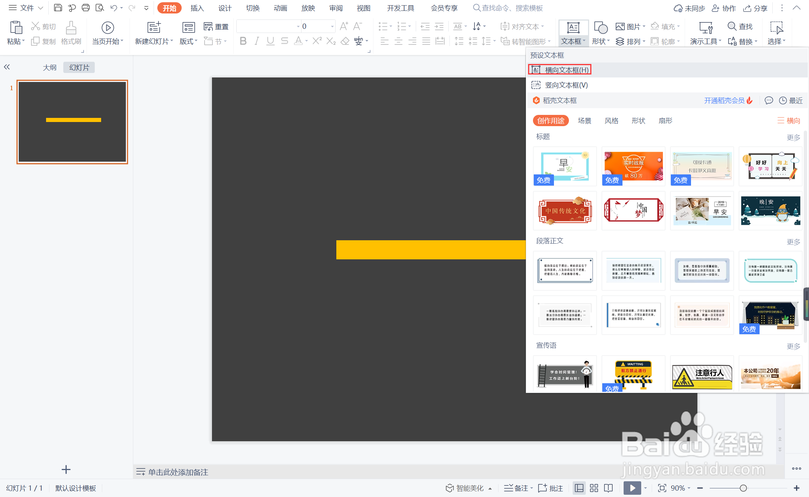Click 更多 next to 标题 section
Image resolution: width=809 pixels, height=497 pixels.
(793, 137)
